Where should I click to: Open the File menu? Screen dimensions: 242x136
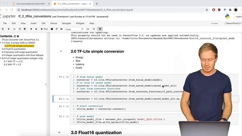pos(5,23)
